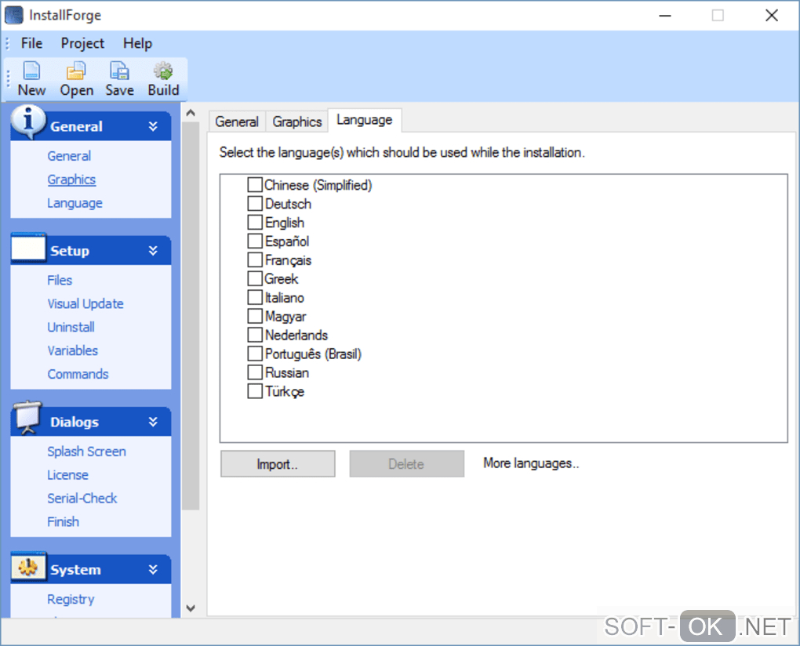Click the New project toolbar icon
Viewport: 800px width, 646px height.
[x=31, y=71]
